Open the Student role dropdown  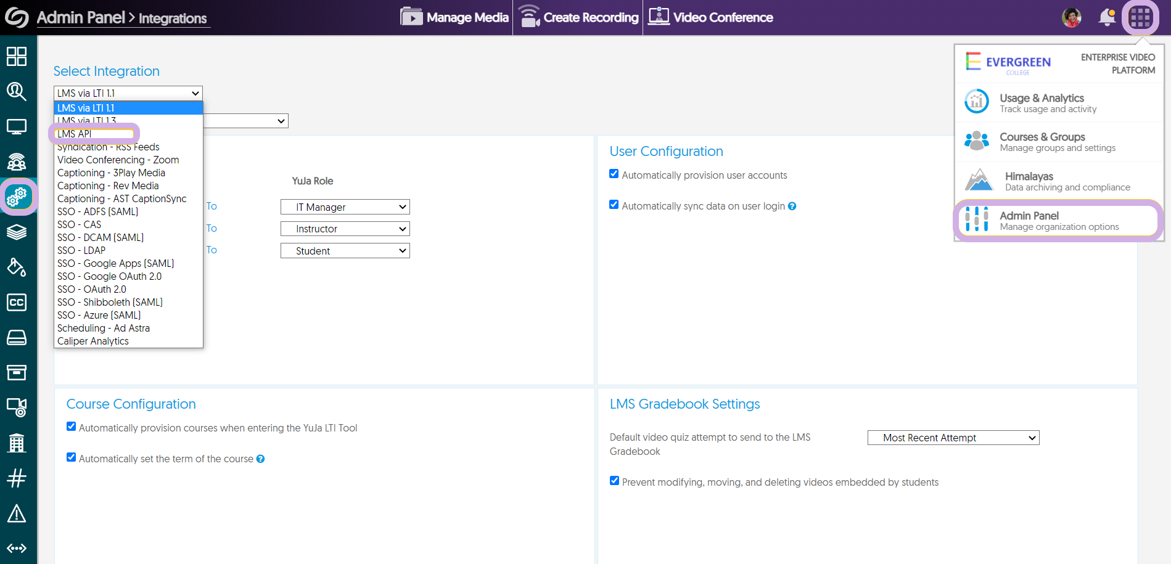point(345,251)
